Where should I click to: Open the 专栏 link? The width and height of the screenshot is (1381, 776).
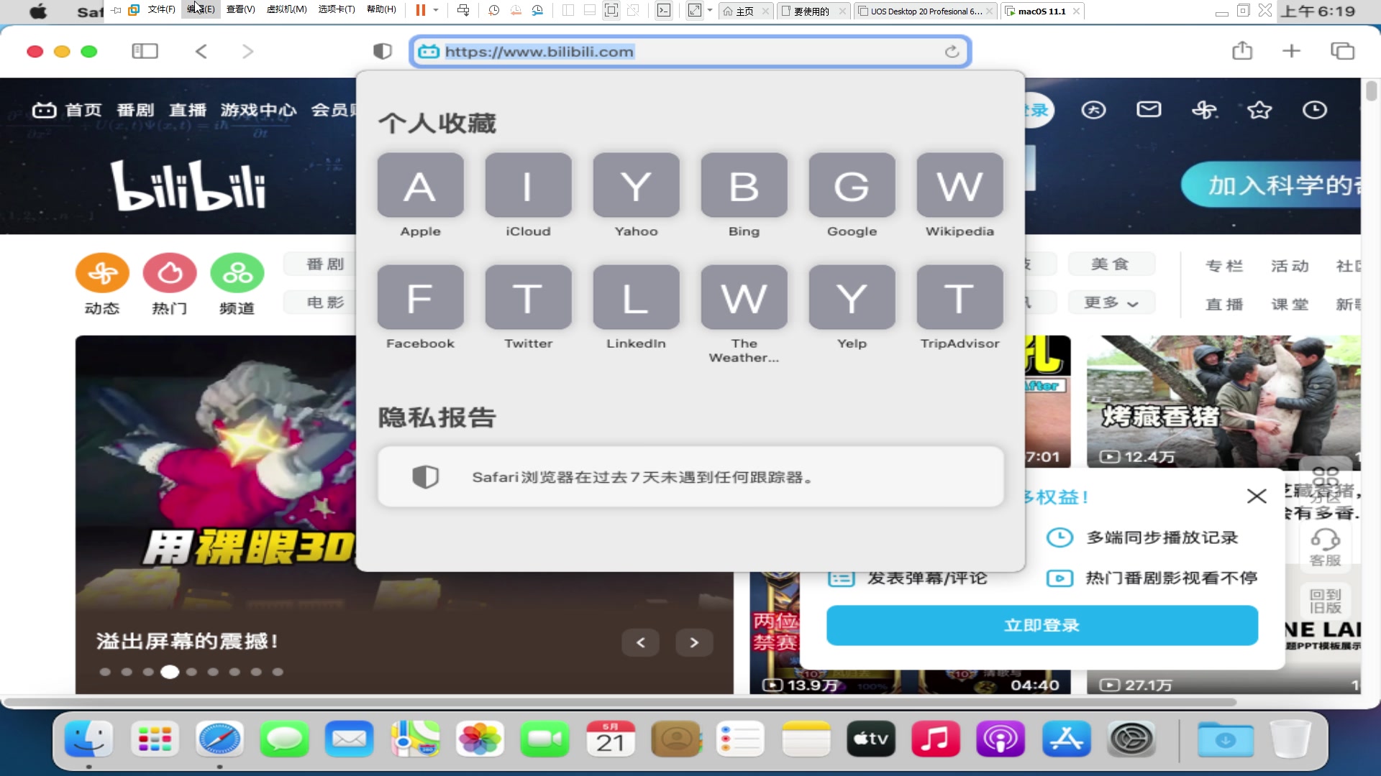(1224, 266)
